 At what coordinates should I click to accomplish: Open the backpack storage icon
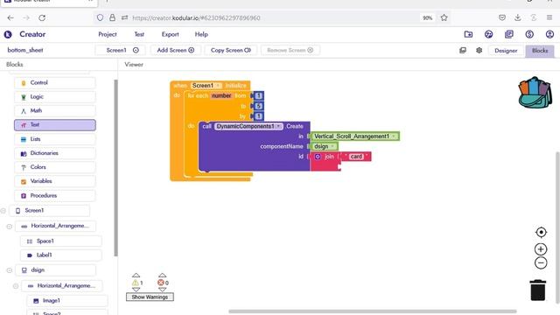535,93
